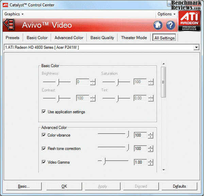Click the settings panel scroll up arrow
This screenshot has width=204, height=196.
(x=164, y=64)
